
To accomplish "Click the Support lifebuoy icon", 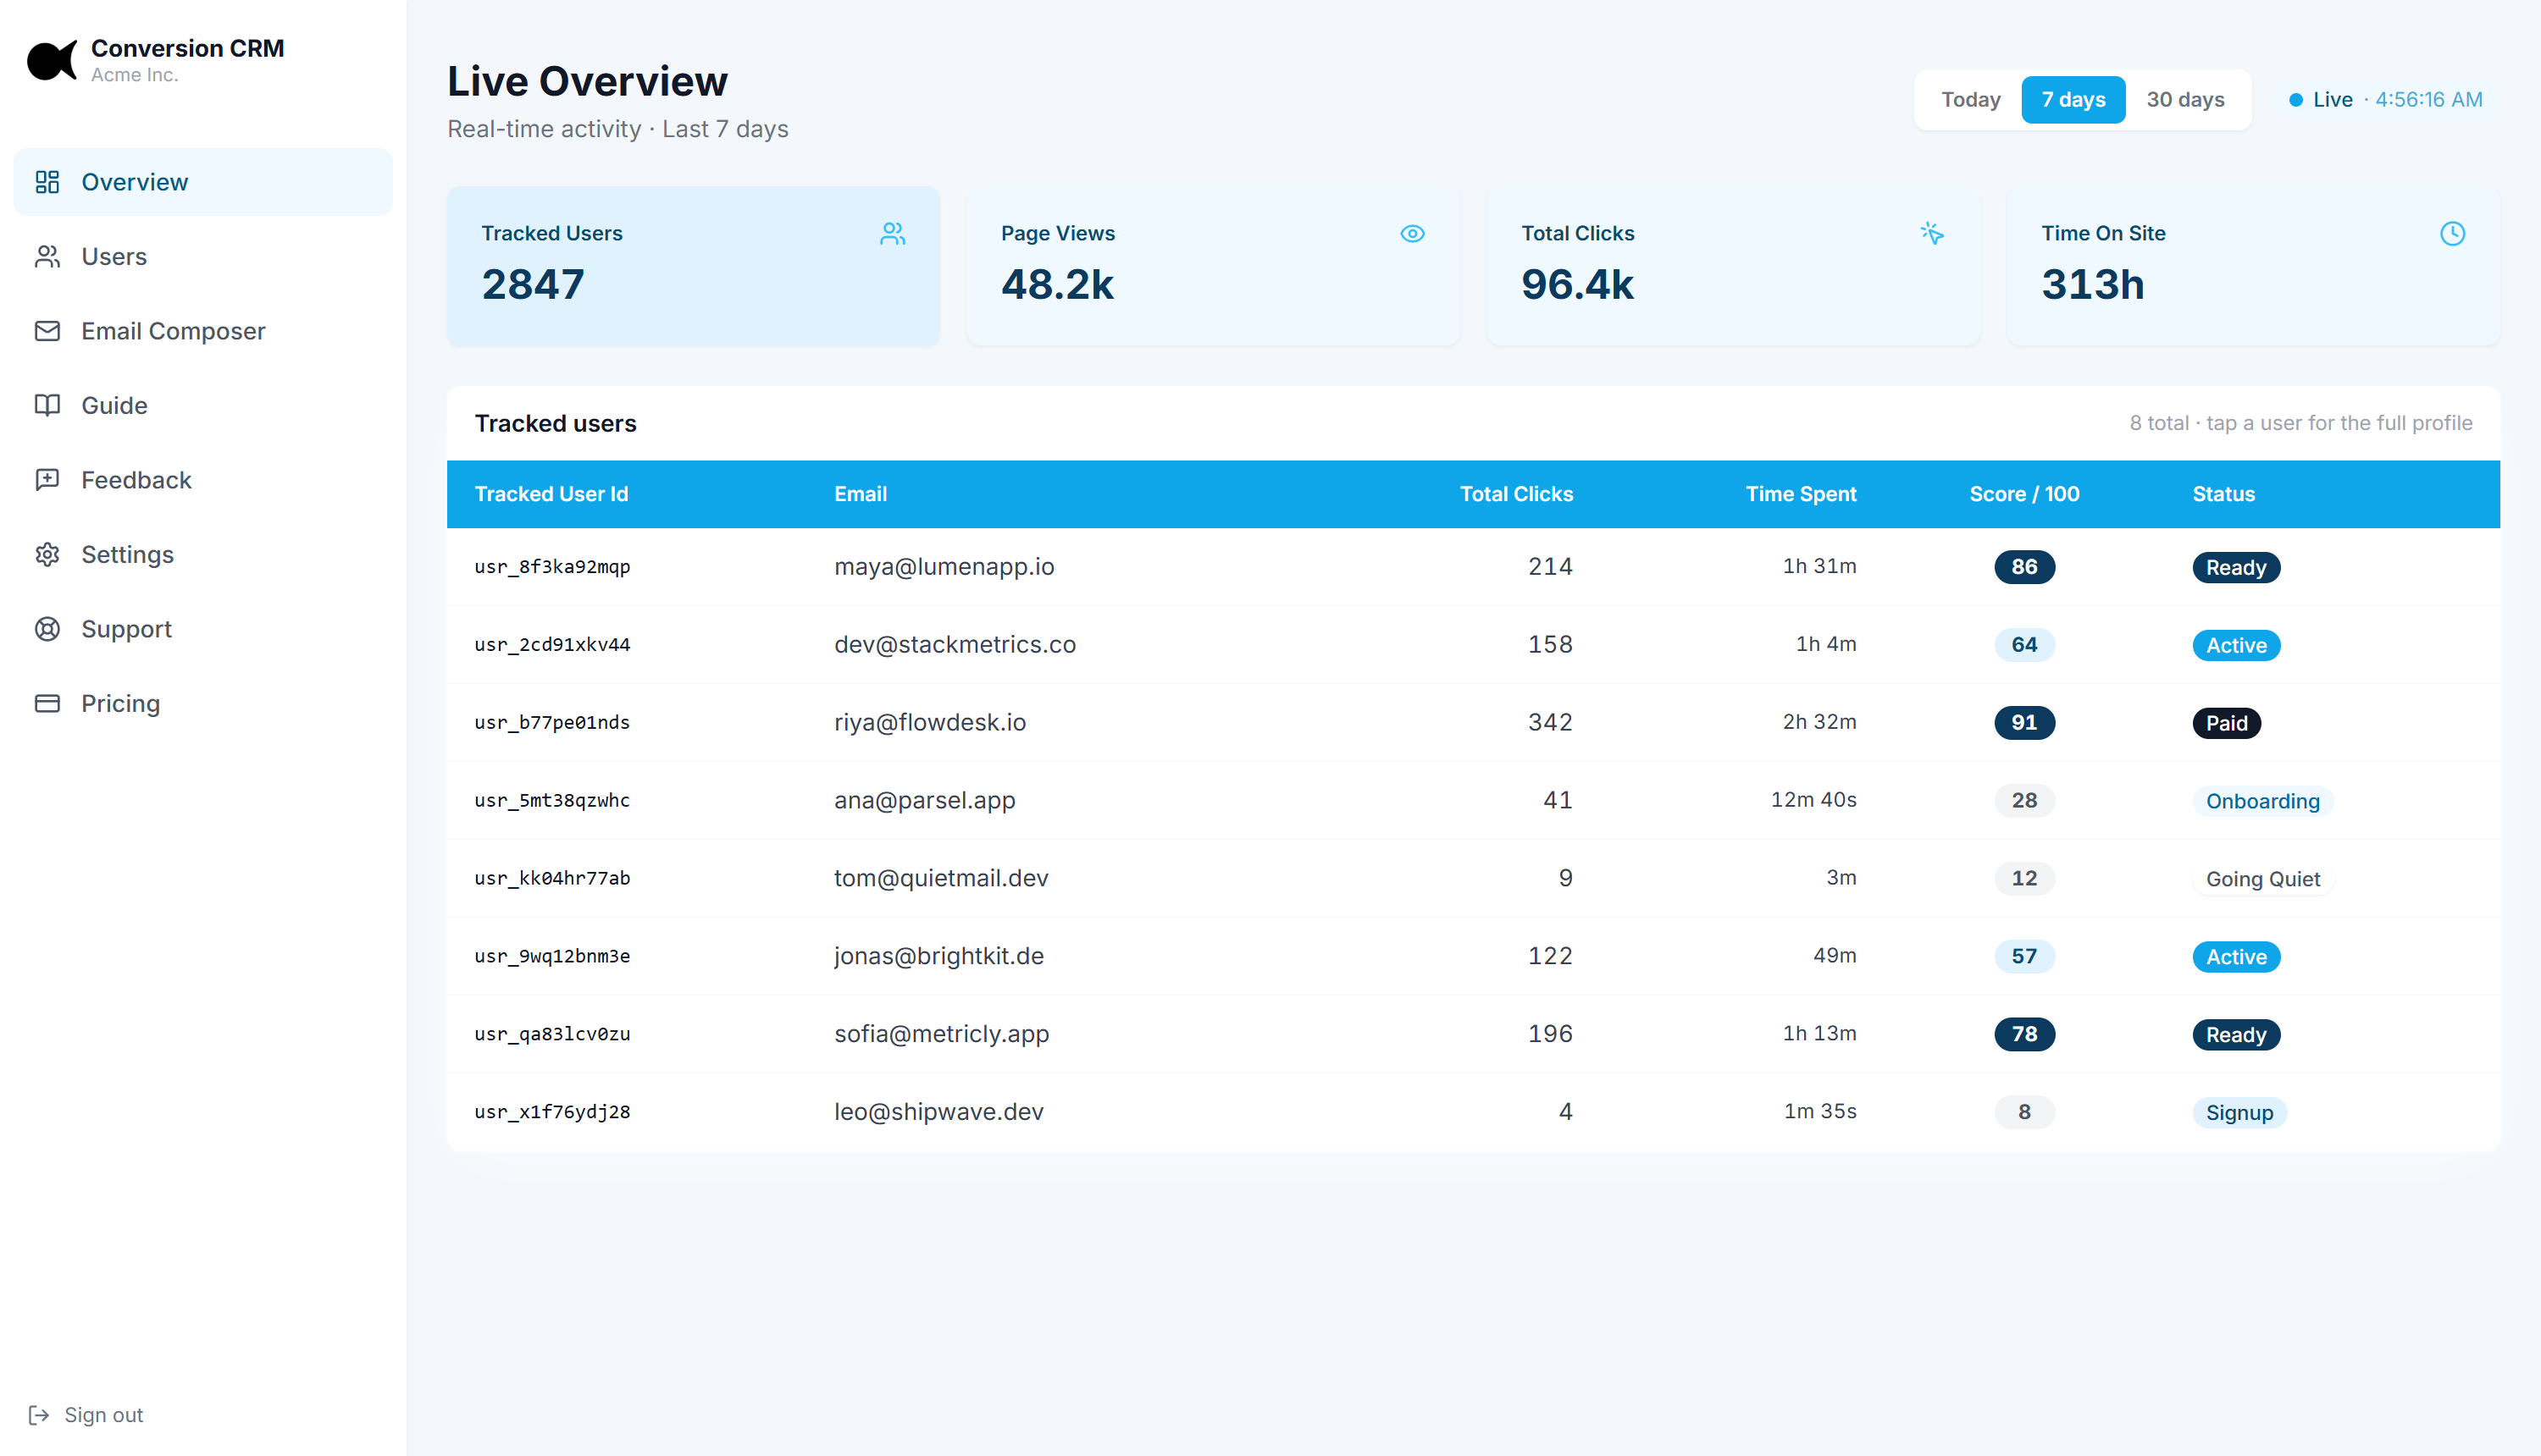I will [47, 629].
